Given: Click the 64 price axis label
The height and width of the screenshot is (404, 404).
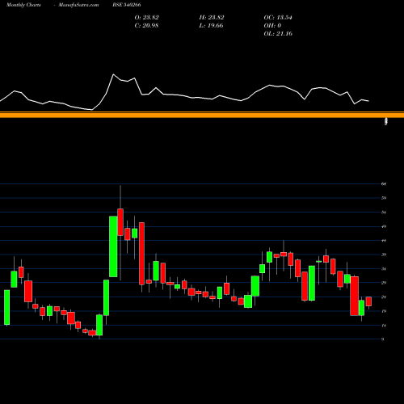Looking at the screenshot, I should pos(384,184).
